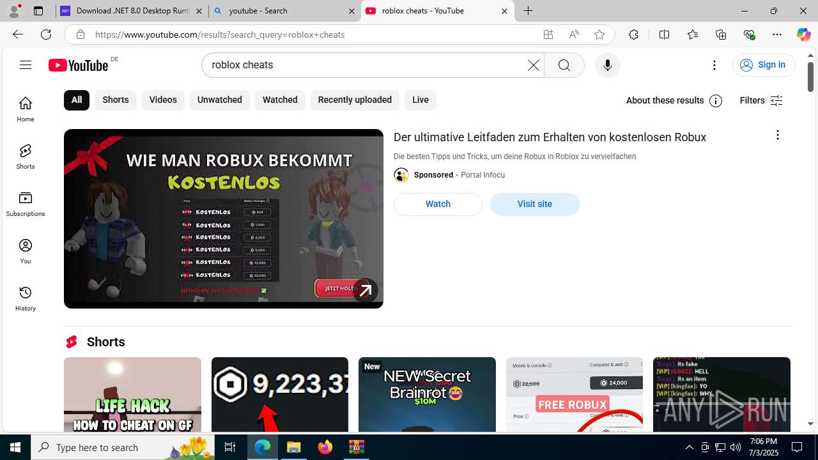Add this page to favorites star
Screen dimensions: 818x460
(x=599, y=34)
